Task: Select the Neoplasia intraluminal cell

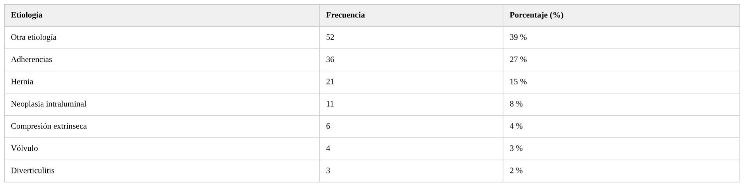Action: coord(48,104)
